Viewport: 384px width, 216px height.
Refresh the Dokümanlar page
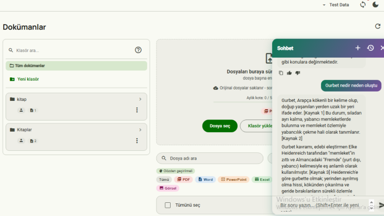click(377, 26)
